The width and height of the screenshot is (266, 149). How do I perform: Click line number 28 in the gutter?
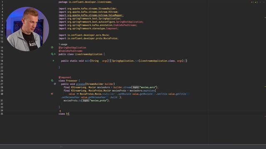(2, 87)
